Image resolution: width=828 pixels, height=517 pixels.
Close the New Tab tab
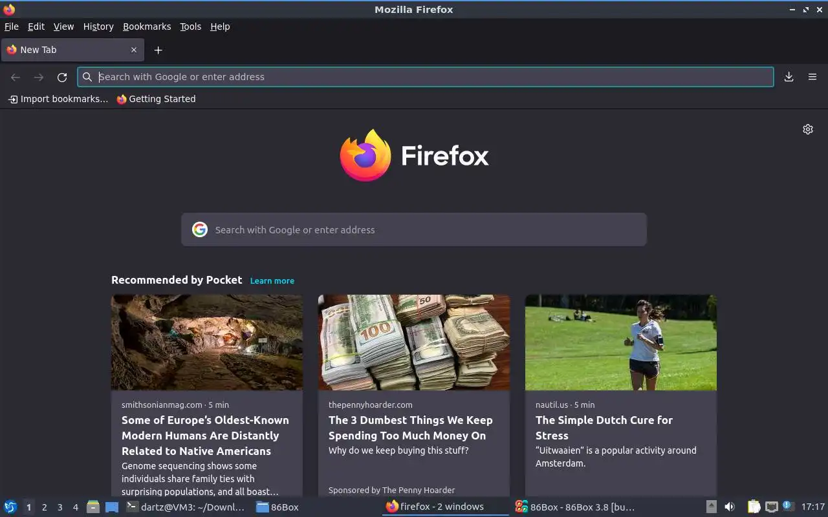(134, 50)
